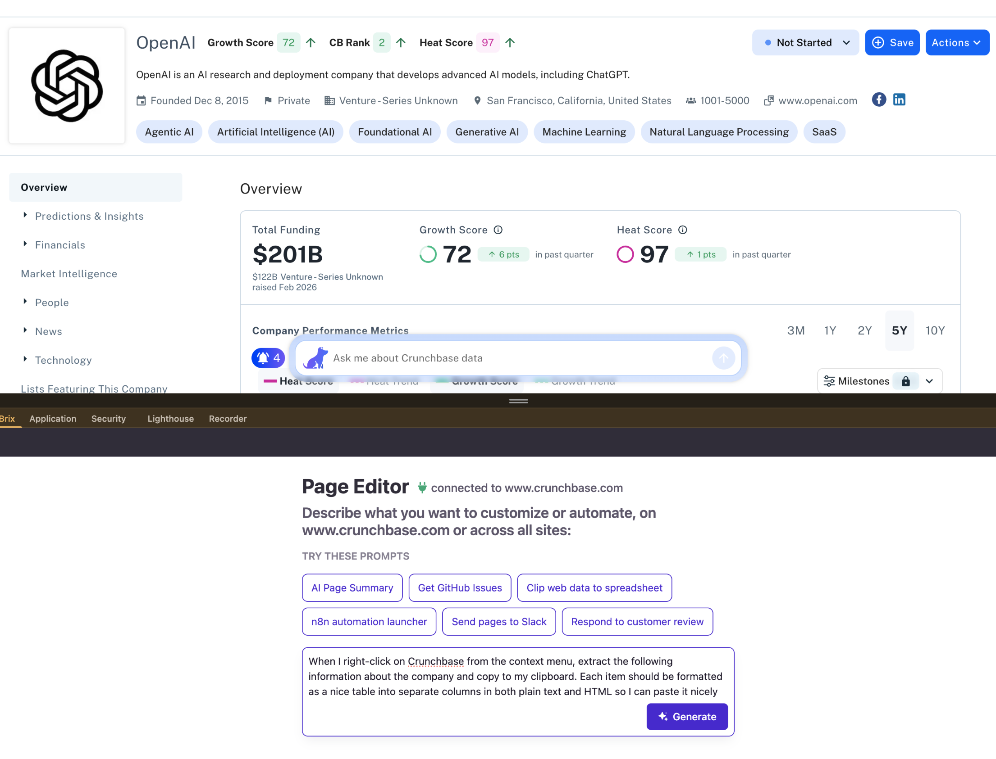This screenshot has width=996, height=759.
Task: Click the Generate button
Action: [x=687, y=717]
